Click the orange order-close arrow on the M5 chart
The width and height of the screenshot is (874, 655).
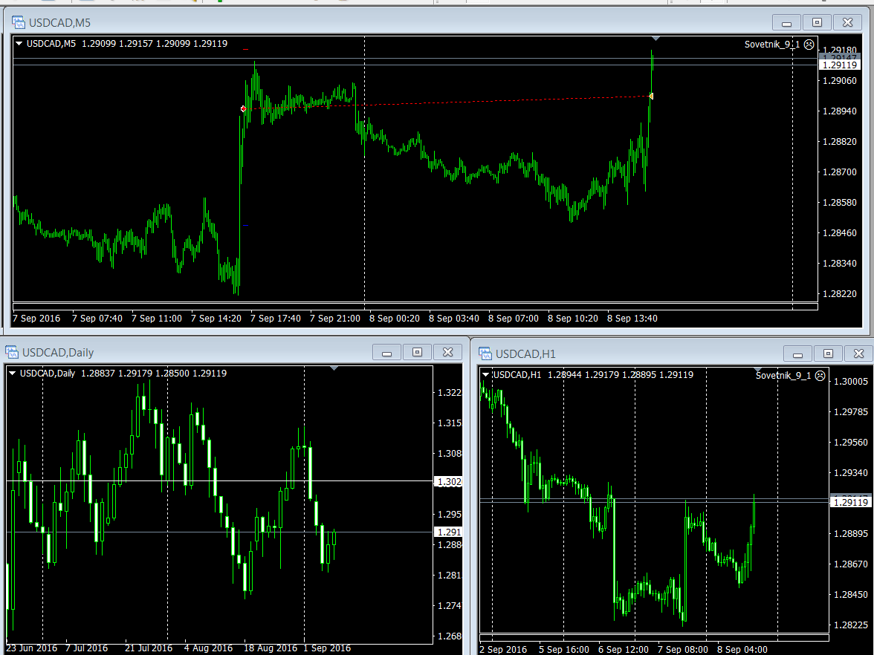(650, 97)
